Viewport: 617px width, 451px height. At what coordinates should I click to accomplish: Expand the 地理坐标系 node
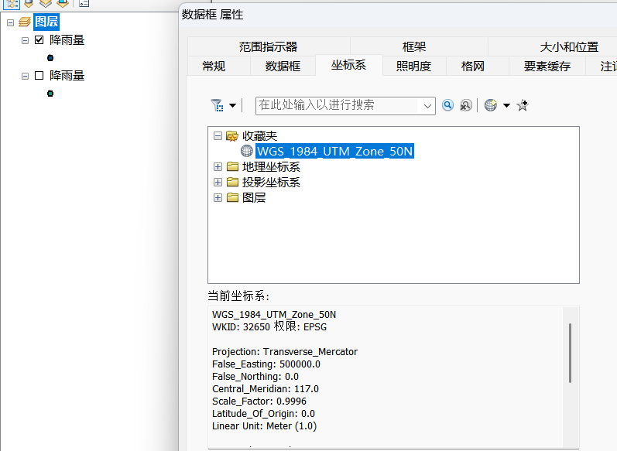[218, 167]
